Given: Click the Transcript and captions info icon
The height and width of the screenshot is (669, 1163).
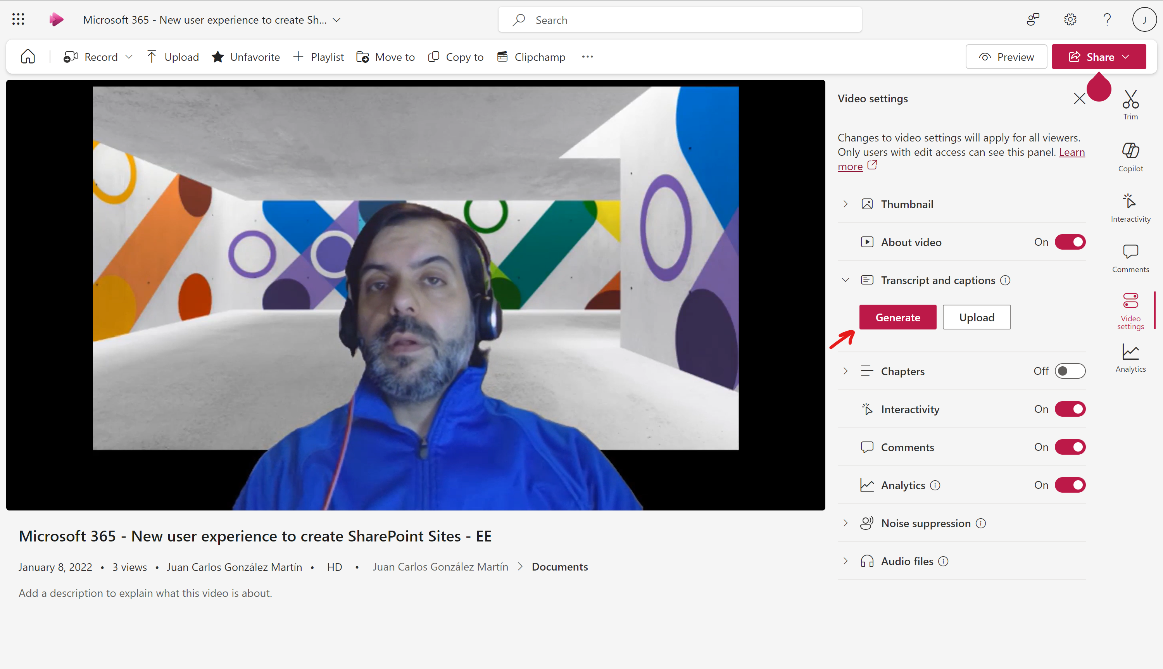Looking at the screenshot, I should (x=1006, y=280).
